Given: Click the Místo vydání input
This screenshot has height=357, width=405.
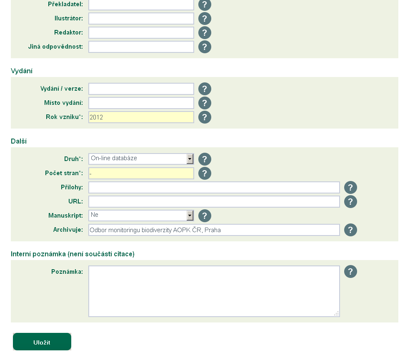Looking at the screenshot, I should [141, 103].
